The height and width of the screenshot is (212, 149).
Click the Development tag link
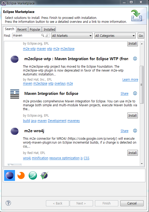pos(57,121)
